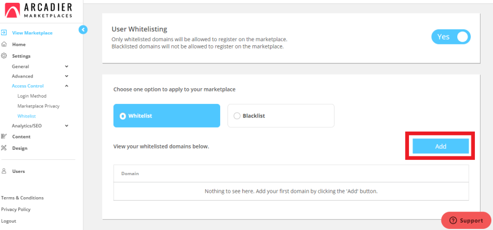
Task: Open the Terms & Conditions link
Action: [x=22, y=198]
